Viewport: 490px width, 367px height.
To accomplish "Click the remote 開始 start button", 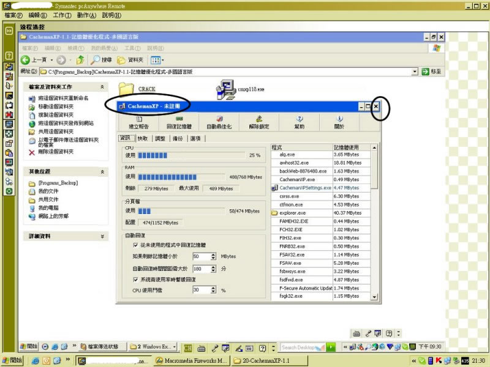I will coord(29,346).
